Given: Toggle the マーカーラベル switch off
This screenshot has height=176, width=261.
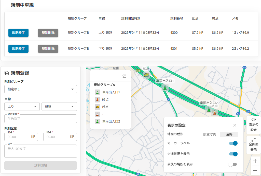Looking at the screenshot, I should click(x=233, y=143).
